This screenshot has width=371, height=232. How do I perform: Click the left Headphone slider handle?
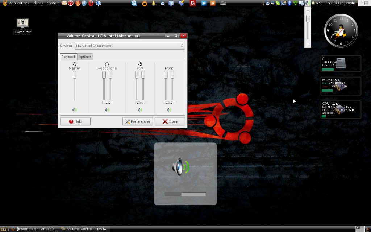(104, 75)
